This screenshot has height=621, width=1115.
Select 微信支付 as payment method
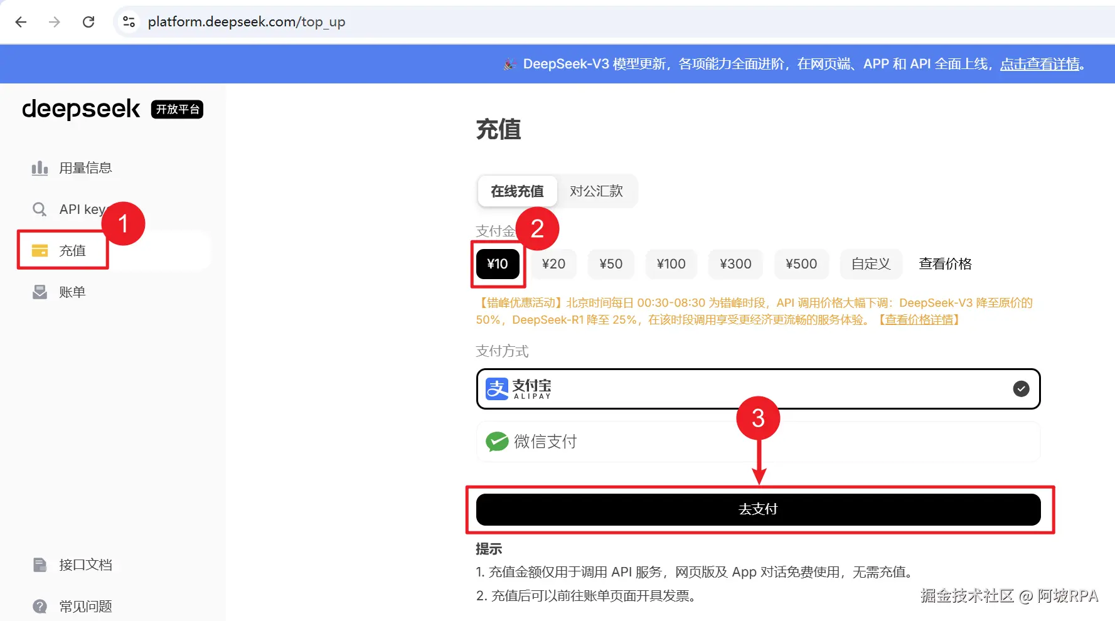(x=758, y=442)
